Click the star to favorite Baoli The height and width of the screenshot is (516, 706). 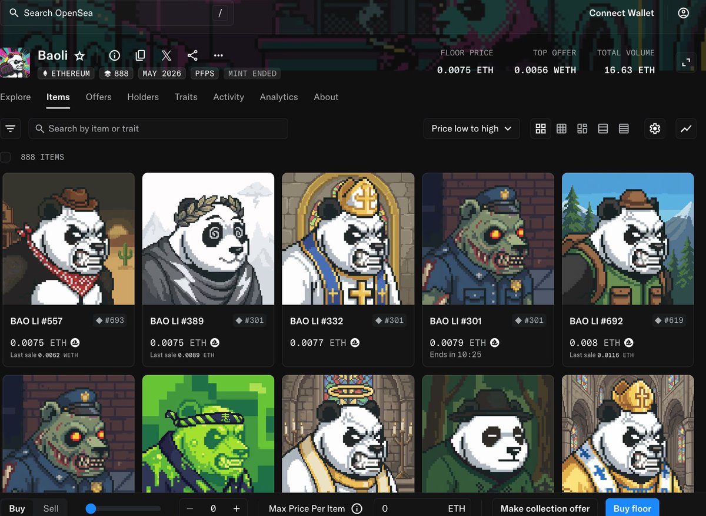coord(80,55)
